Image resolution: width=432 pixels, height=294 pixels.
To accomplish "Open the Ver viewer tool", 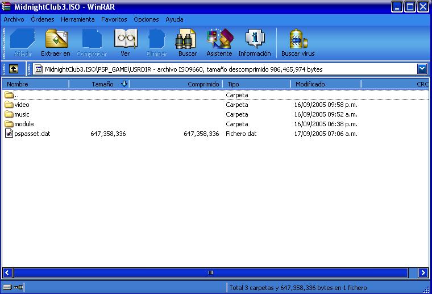I will (125, 43).
